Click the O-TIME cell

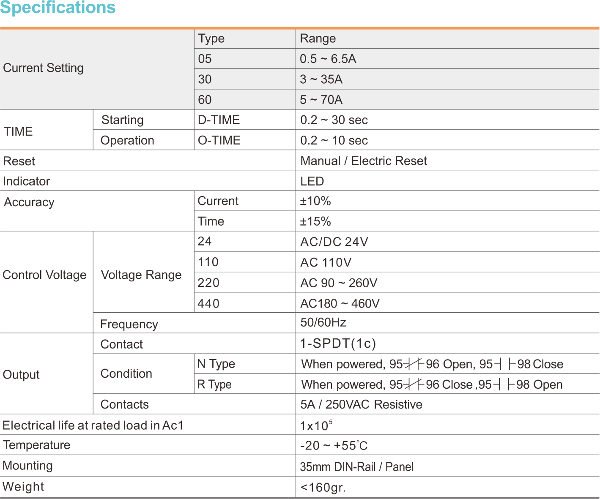tap(219, 140)
